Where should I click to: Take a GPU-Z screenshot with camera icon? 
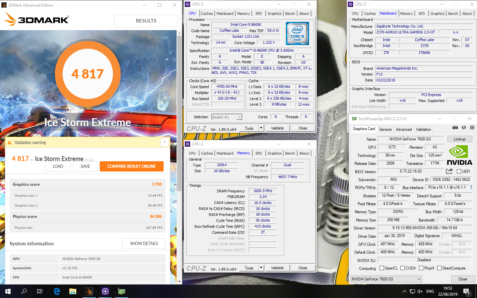[455, 127]
